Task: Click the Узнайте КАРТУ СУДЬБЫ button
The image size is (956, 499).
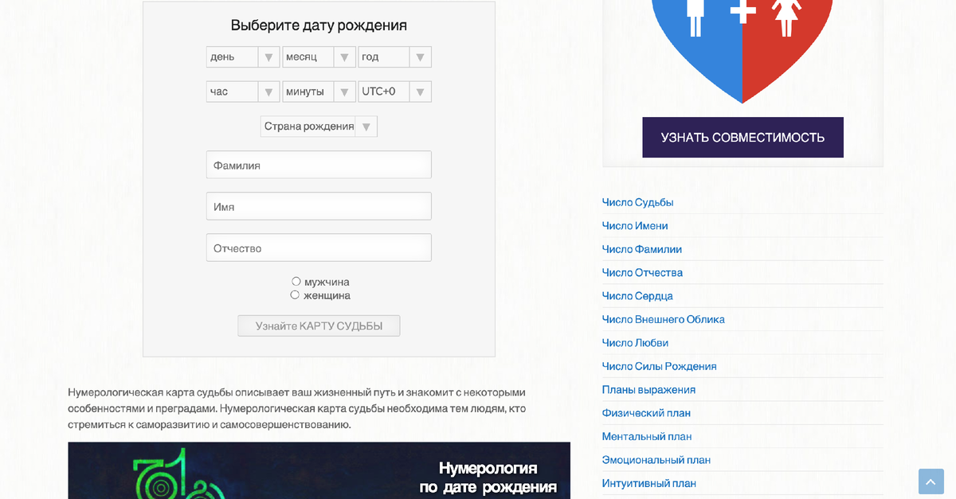Action: pyautogui.click(x=319, y=326)
